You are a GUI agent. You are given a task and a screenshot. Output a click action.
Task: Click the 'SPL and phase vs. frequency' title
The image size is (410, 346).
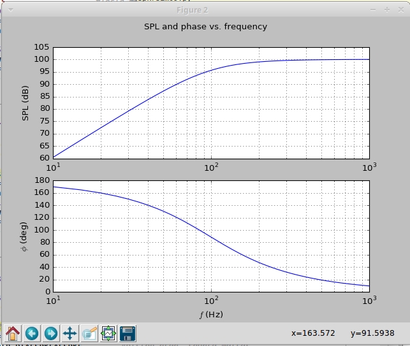[x=205, y=27]
